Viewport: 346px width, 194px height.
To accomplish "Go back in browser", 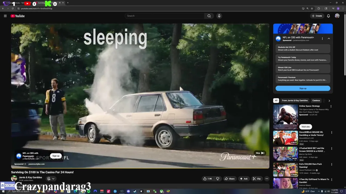I will point(3,8).
